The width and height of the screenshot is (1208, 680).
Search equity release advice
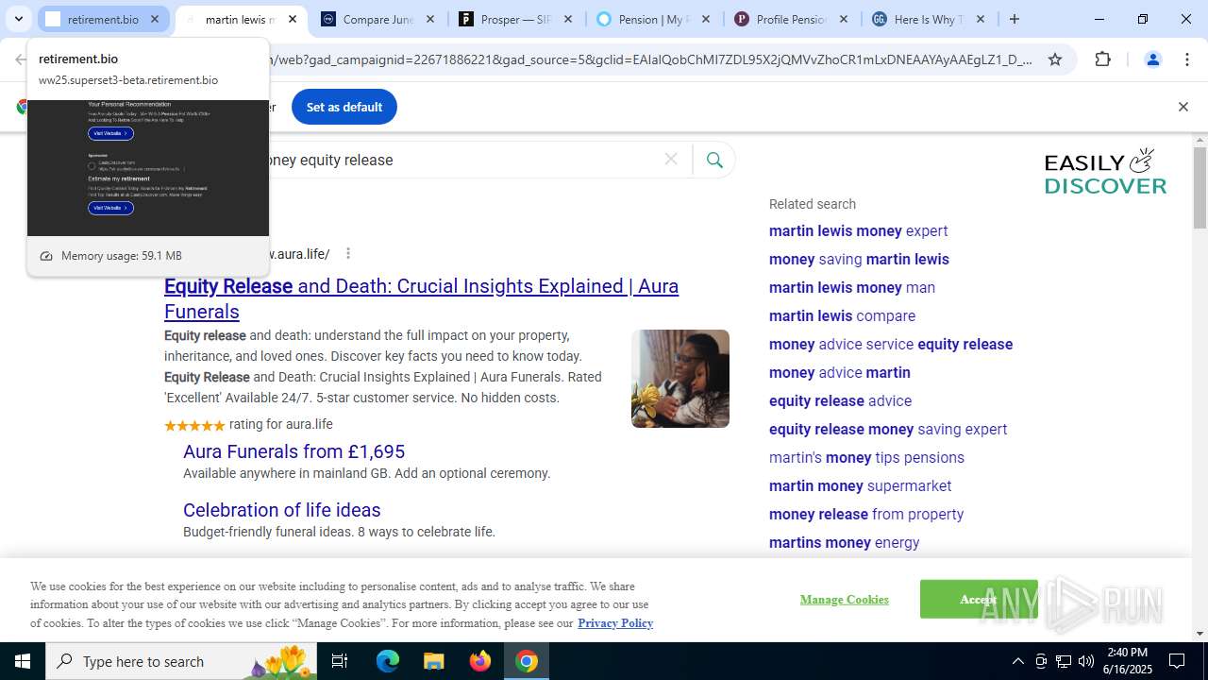tap(840, 400)
